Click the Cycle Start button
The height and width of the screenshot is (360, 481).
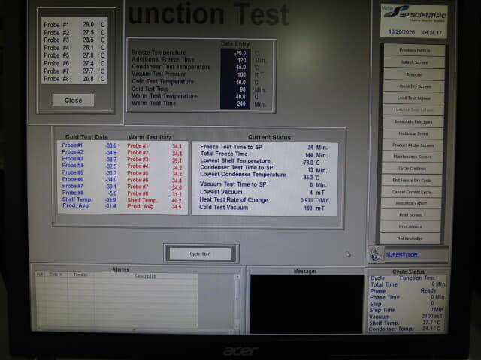click(201, 253)
